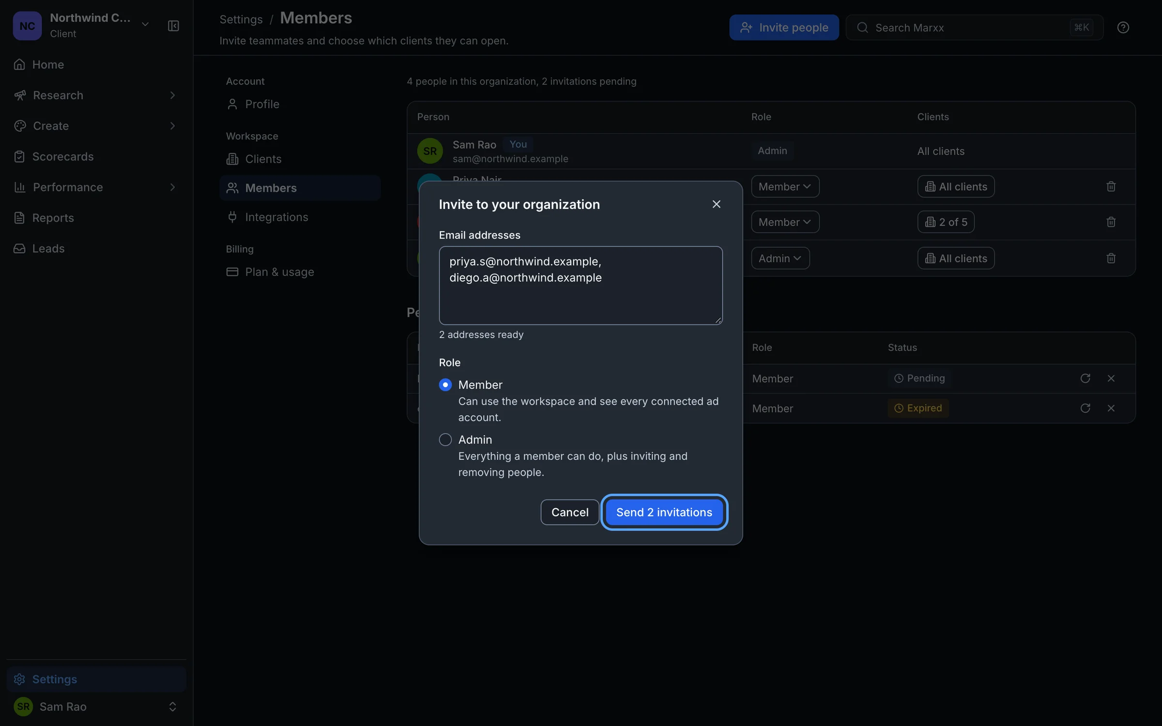Image resolution: width=1162 pixels, height=726 pixels.
Task: Click the 2 of 5 clients button
Action: pyautogui.click(x=946, y=222)
